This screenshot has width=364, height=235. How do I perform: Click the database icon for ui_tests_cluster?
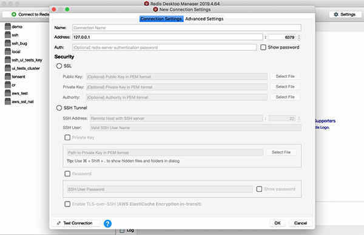coord(8,68)
